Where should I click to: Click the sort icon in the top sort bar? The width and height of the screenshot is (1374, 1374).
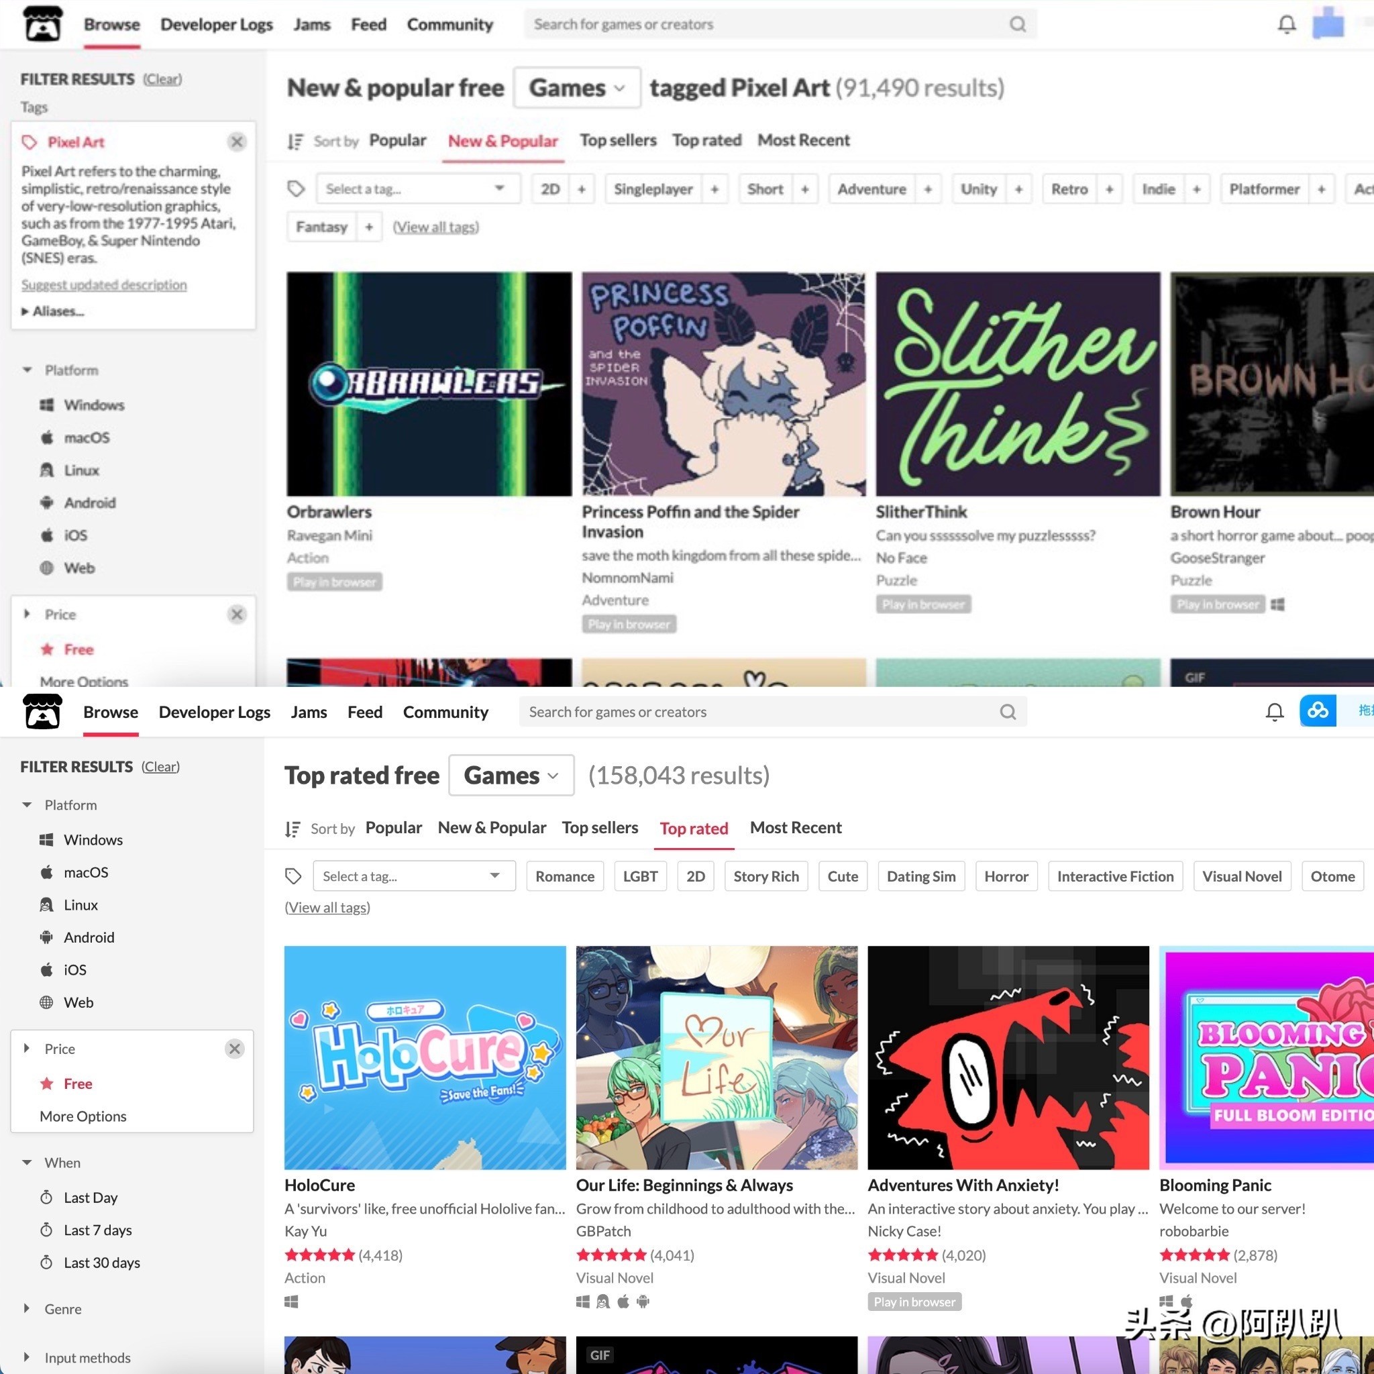click(295, 142)
